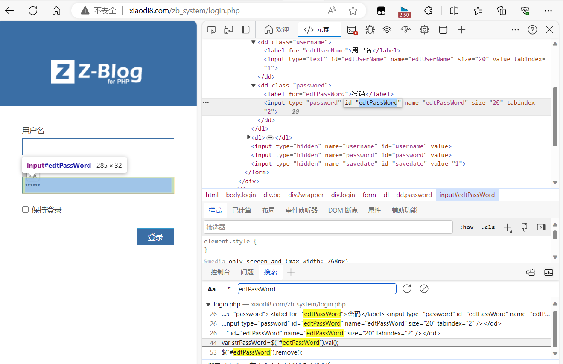Screen dimensions: 563x364
Task: Collapse the dd class password node
Action: [254, 85]
